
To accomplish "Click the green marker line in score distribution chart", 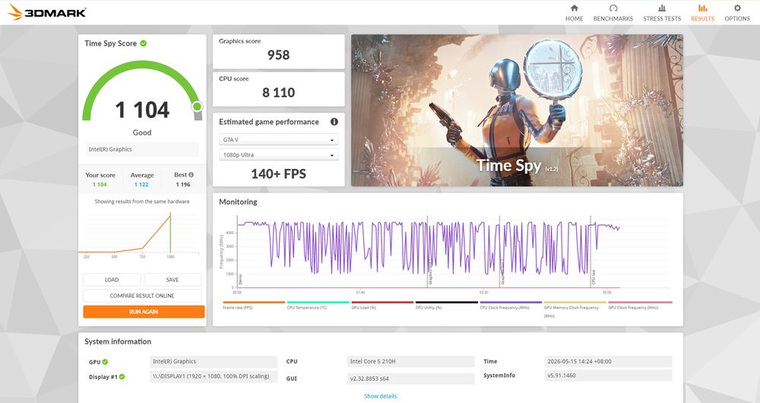I will point(170,232).
